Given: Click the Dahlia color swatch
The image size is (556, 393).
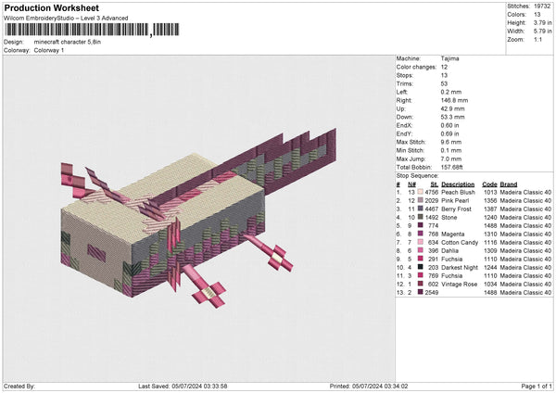Looking at the screenshot, I should click(x=420, y=250).
